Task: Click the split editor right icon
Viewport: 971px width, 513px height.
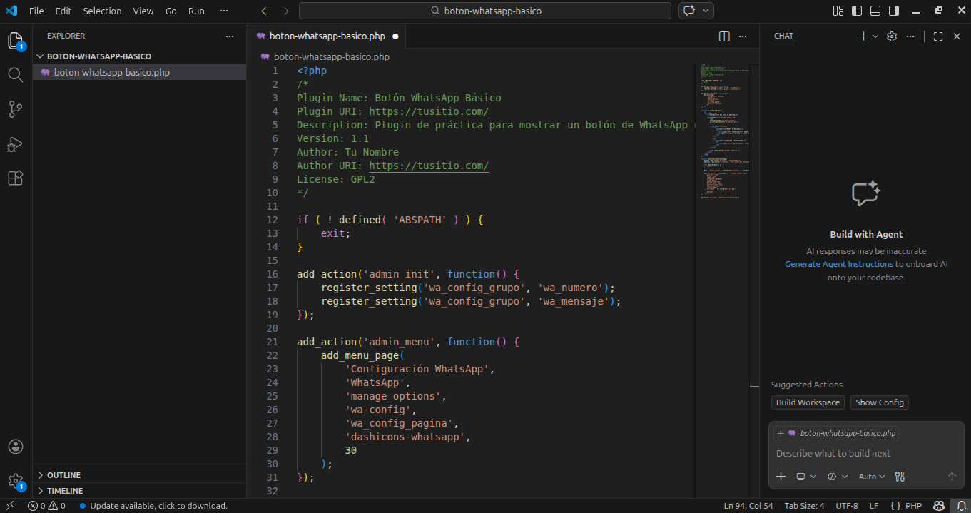Action: tap(724, 36)
